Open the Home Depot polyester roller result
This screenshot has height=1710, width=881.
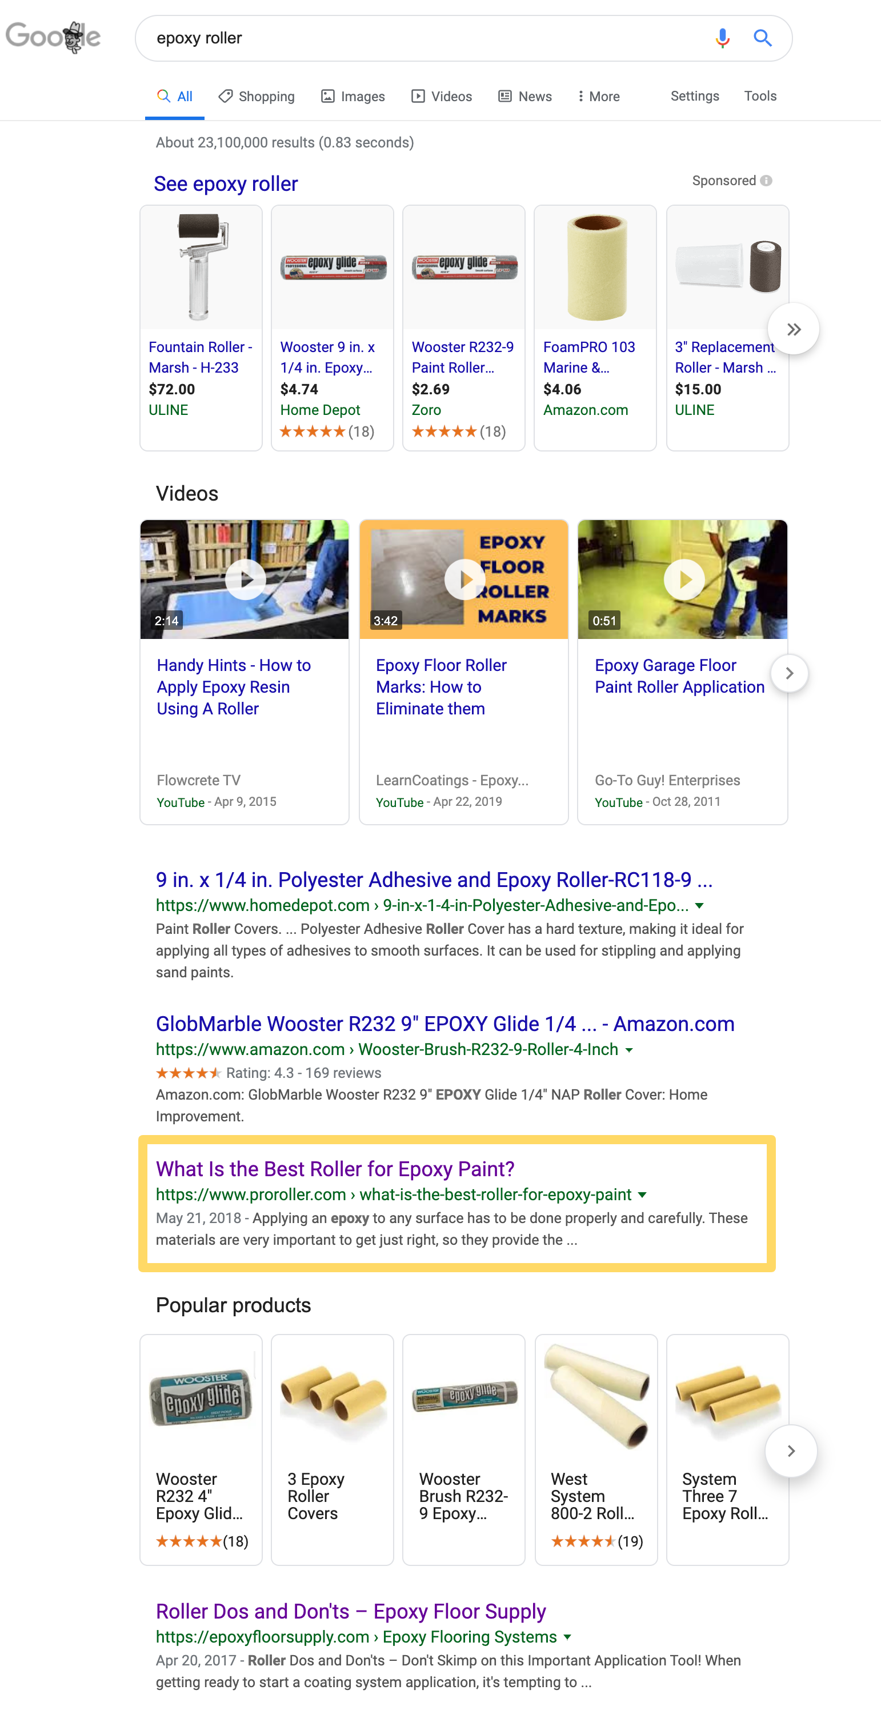coord(435,880)
